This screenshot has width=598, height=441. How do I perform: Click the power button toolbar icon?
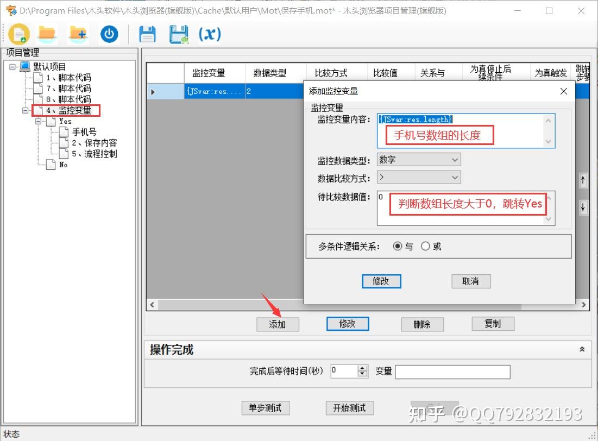point(108,33)
